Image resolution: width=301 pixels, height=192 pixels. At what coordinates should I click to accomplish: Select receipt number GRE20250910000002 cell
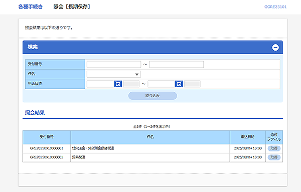[x=47, y=157]
